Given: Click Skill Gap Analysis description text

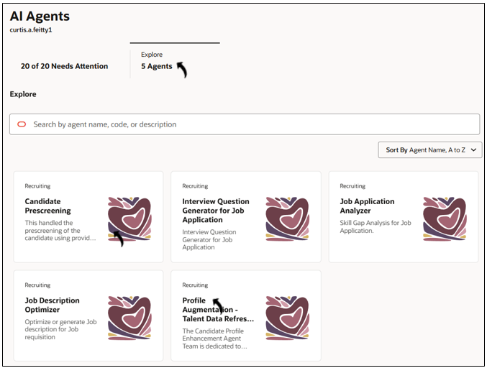Looking at the screenshot, I should [375, 227].
